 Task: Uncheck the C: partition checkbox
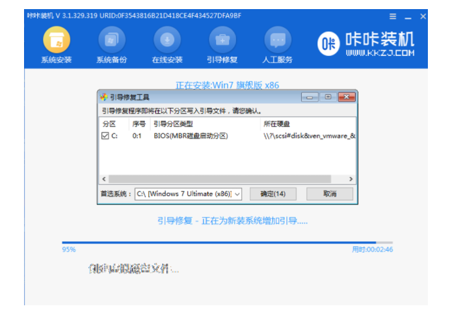click(105, 136)
